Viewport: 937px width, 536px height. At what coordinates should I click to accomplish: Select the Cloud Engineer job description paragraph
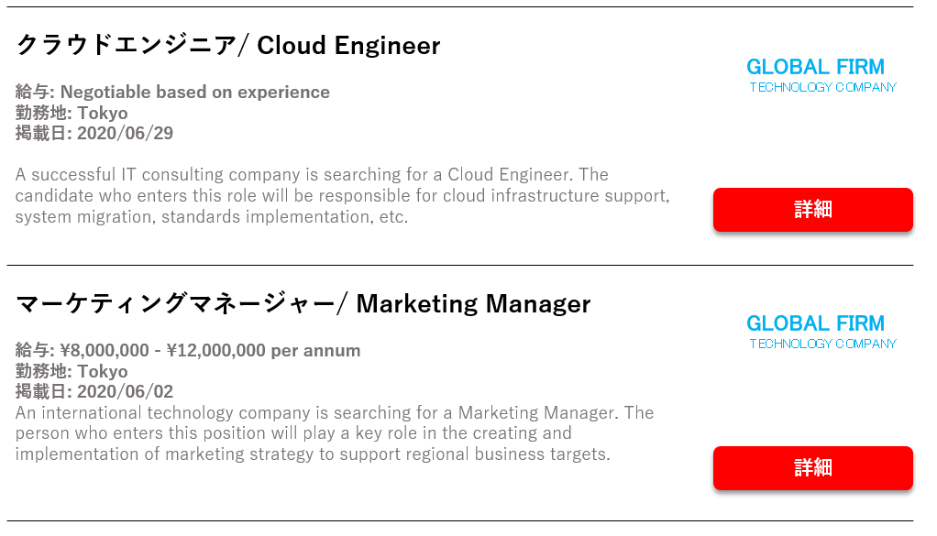point(342,196)
